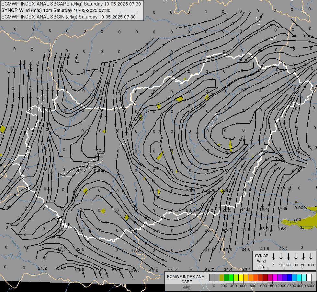Click the 54.7 value on the map
Image resolution: width=317 pixels, height=292 pixels.
(172, 270)
